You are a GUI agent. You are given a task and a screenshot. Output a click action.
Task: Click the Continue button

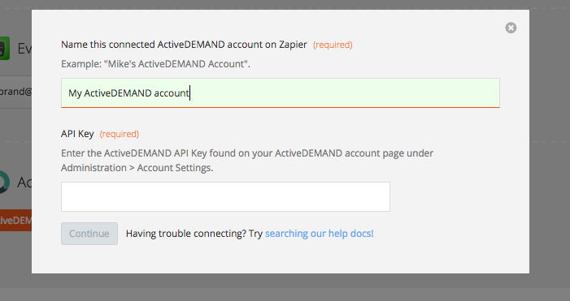pos(89,234)
